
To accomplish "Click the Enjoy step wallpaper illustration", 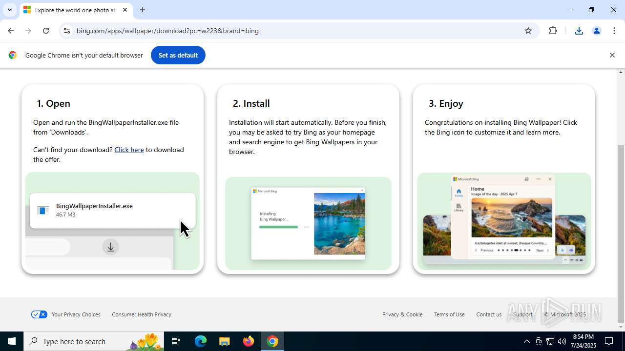I will [504, 221].
